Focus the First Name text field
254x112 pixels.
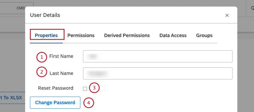[x=157, y=56]
